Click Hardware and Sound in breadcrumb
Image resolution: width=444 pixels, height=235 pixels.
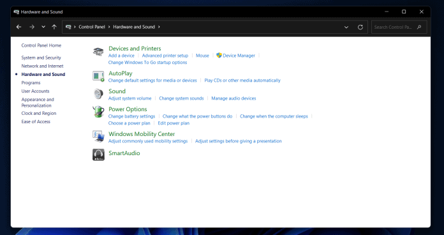point(134,27)
